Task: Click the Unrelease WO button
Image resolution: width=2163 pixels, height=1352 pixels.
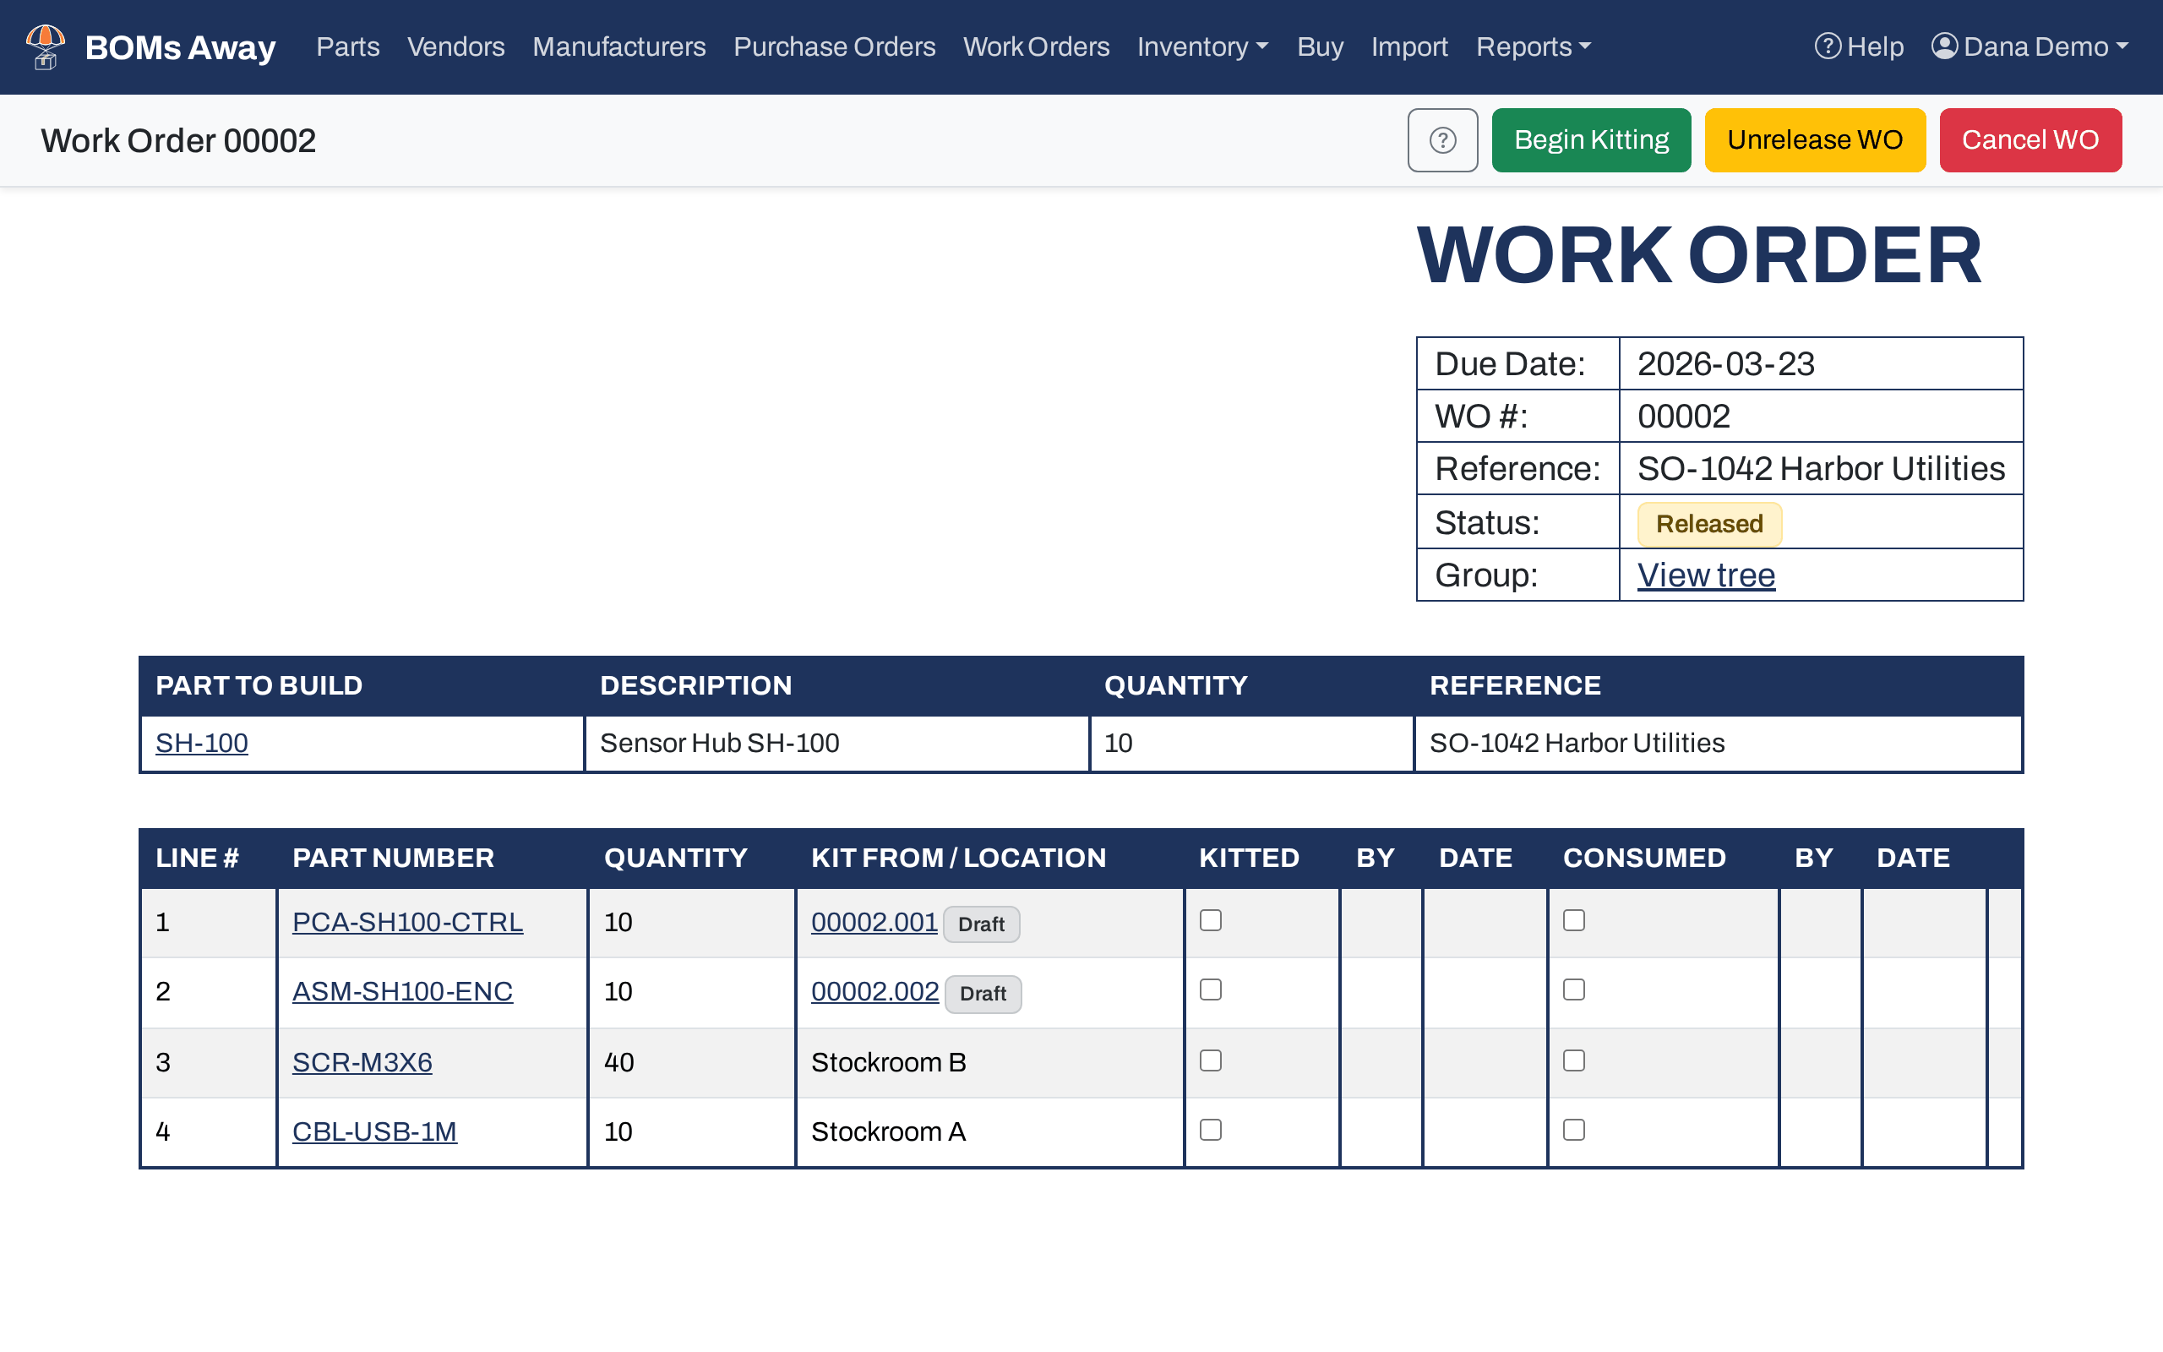Action: 1814,140
